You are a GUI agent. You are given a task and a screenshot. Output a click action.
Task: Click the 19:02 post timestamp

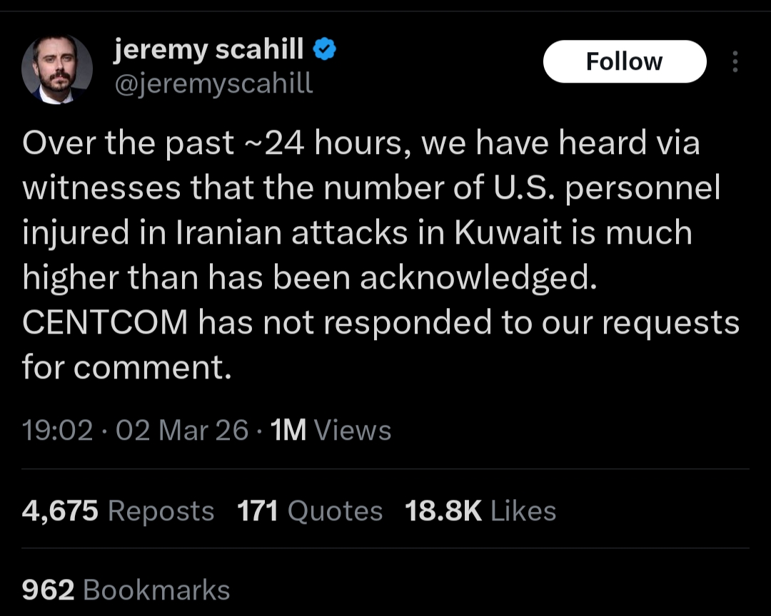57,431
